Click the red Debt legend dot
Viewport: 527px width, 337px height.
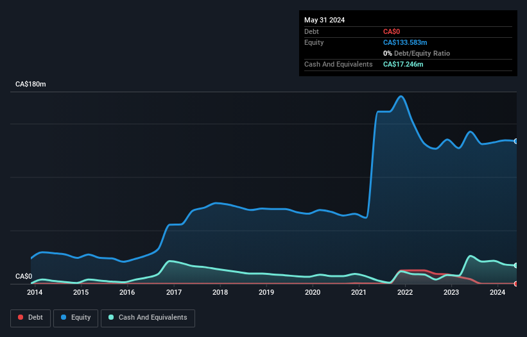(21, 317)
